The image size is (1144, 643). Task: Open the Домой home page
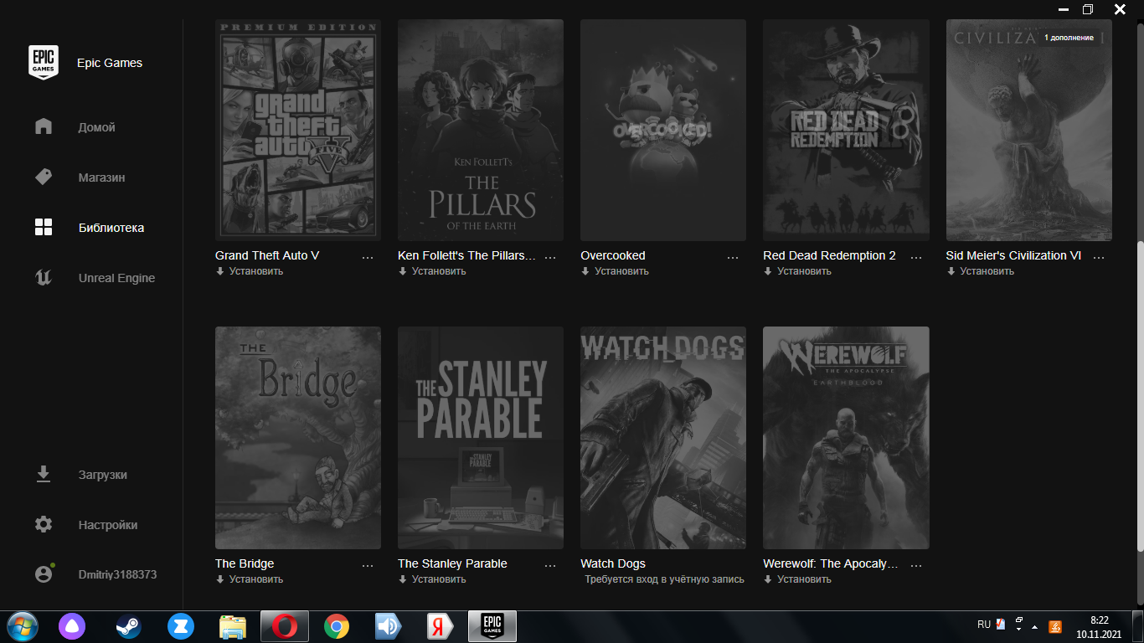[97, 127]
